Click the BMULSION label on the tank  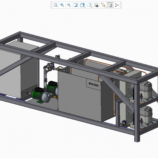pyautogui.click(x=94, y=84)
